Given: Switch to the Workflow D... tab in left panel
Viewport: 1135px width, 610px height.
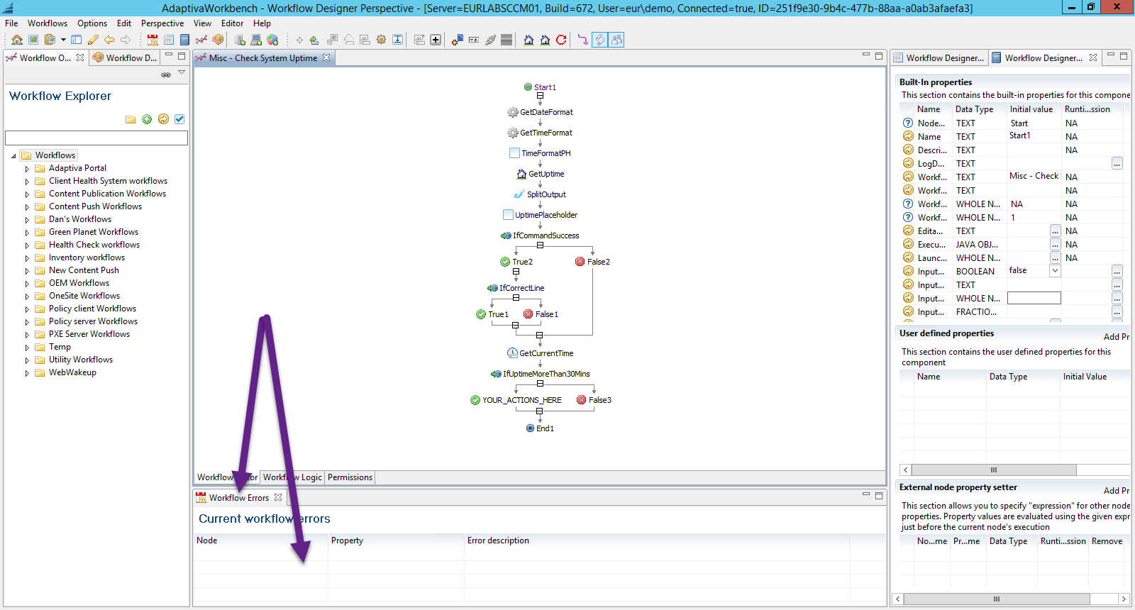Looking at the screenshot, I should coord(125,58).
